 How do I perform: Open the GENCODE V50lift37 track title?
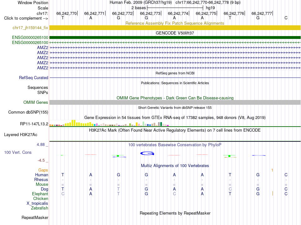[175, 33]
